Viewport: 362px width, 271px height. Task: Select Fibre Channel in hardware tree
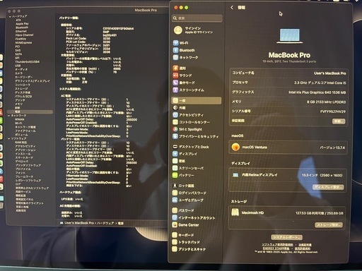[x=24, y=35]
